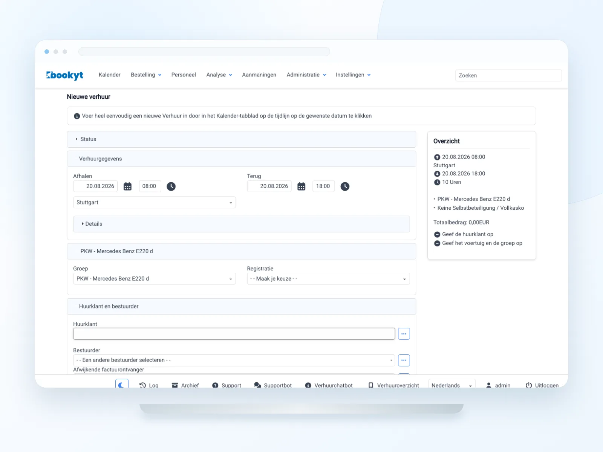The image size is (603, 452).
Task: Open Huurklant search ellipsis button
Action: pos(404,334)
